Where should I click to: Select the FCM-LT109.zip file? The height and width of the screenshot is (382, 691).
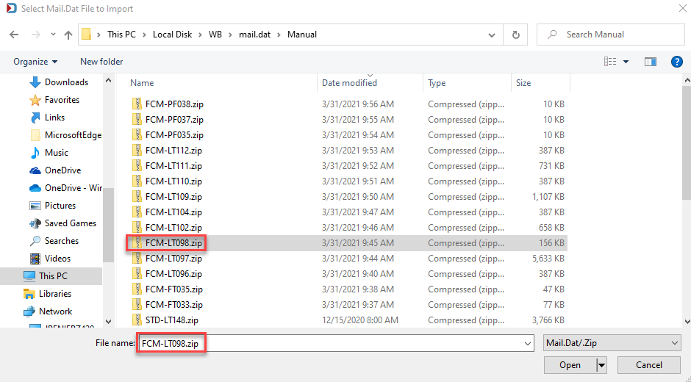tap(173, 196)
